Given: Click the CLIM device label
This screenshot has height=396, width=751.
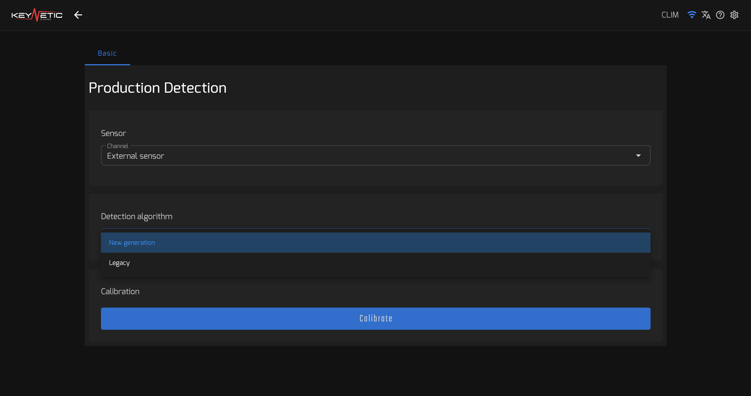Looking at the screenshot, I should tap(670, 15).
